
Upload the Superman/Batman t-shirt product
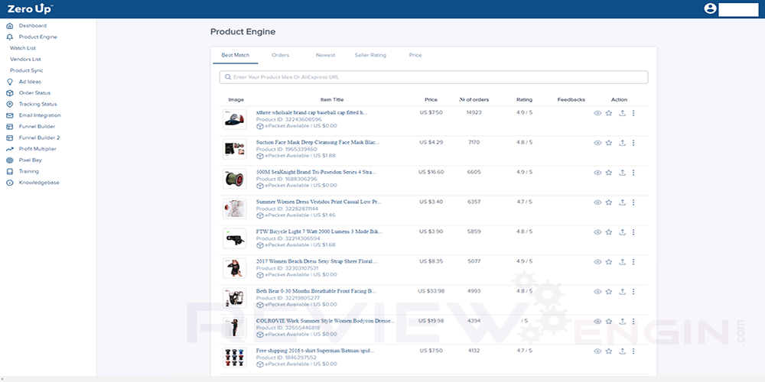coord(622,351)
